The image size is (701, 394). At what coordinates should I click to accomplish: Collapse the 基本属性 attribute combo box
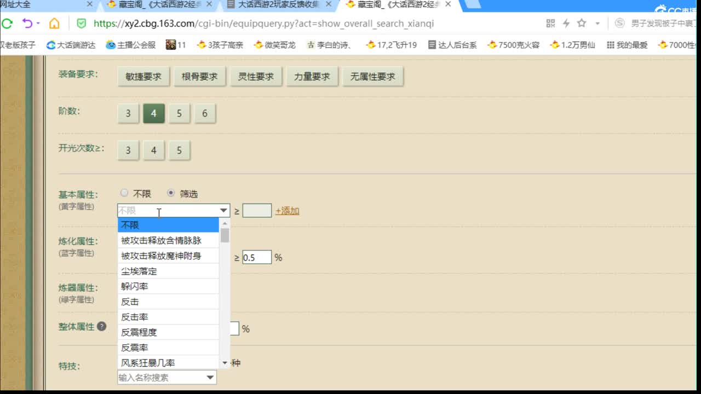click(223, 211)
